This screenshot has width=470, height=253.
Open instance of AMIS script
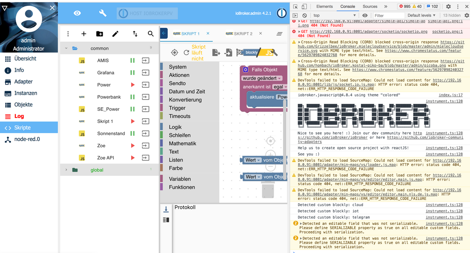[x=145, y=61]
